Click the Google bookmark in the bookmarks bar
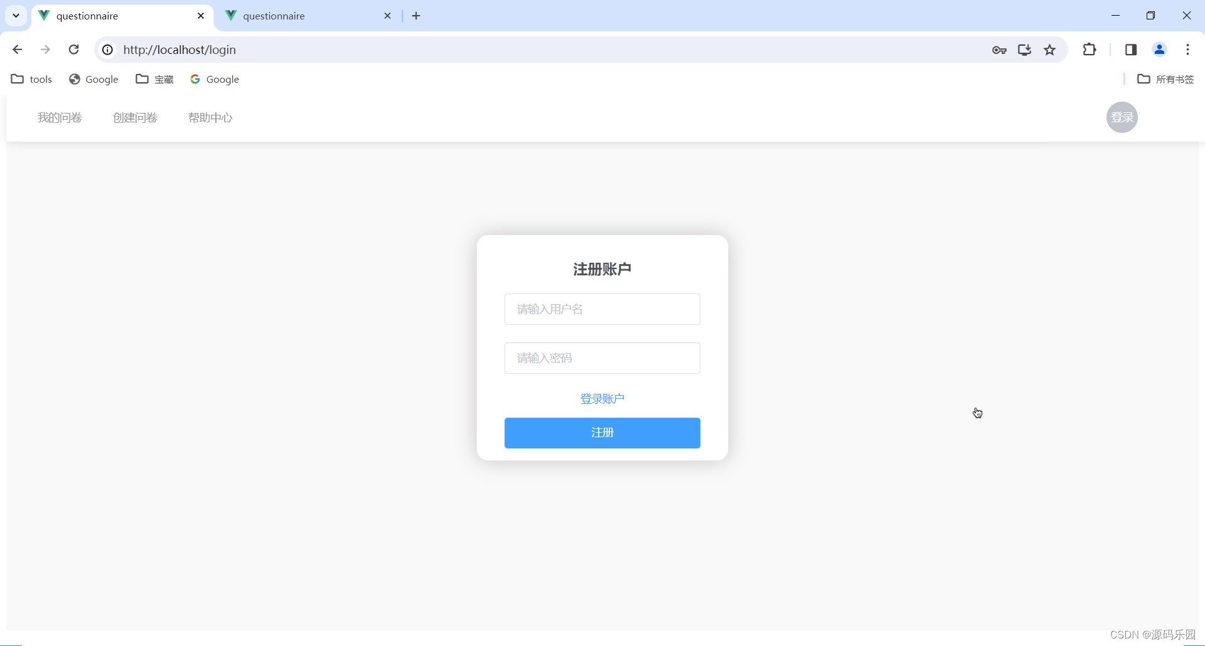This screenshot has height=646, width=1205. pos(94,79)
